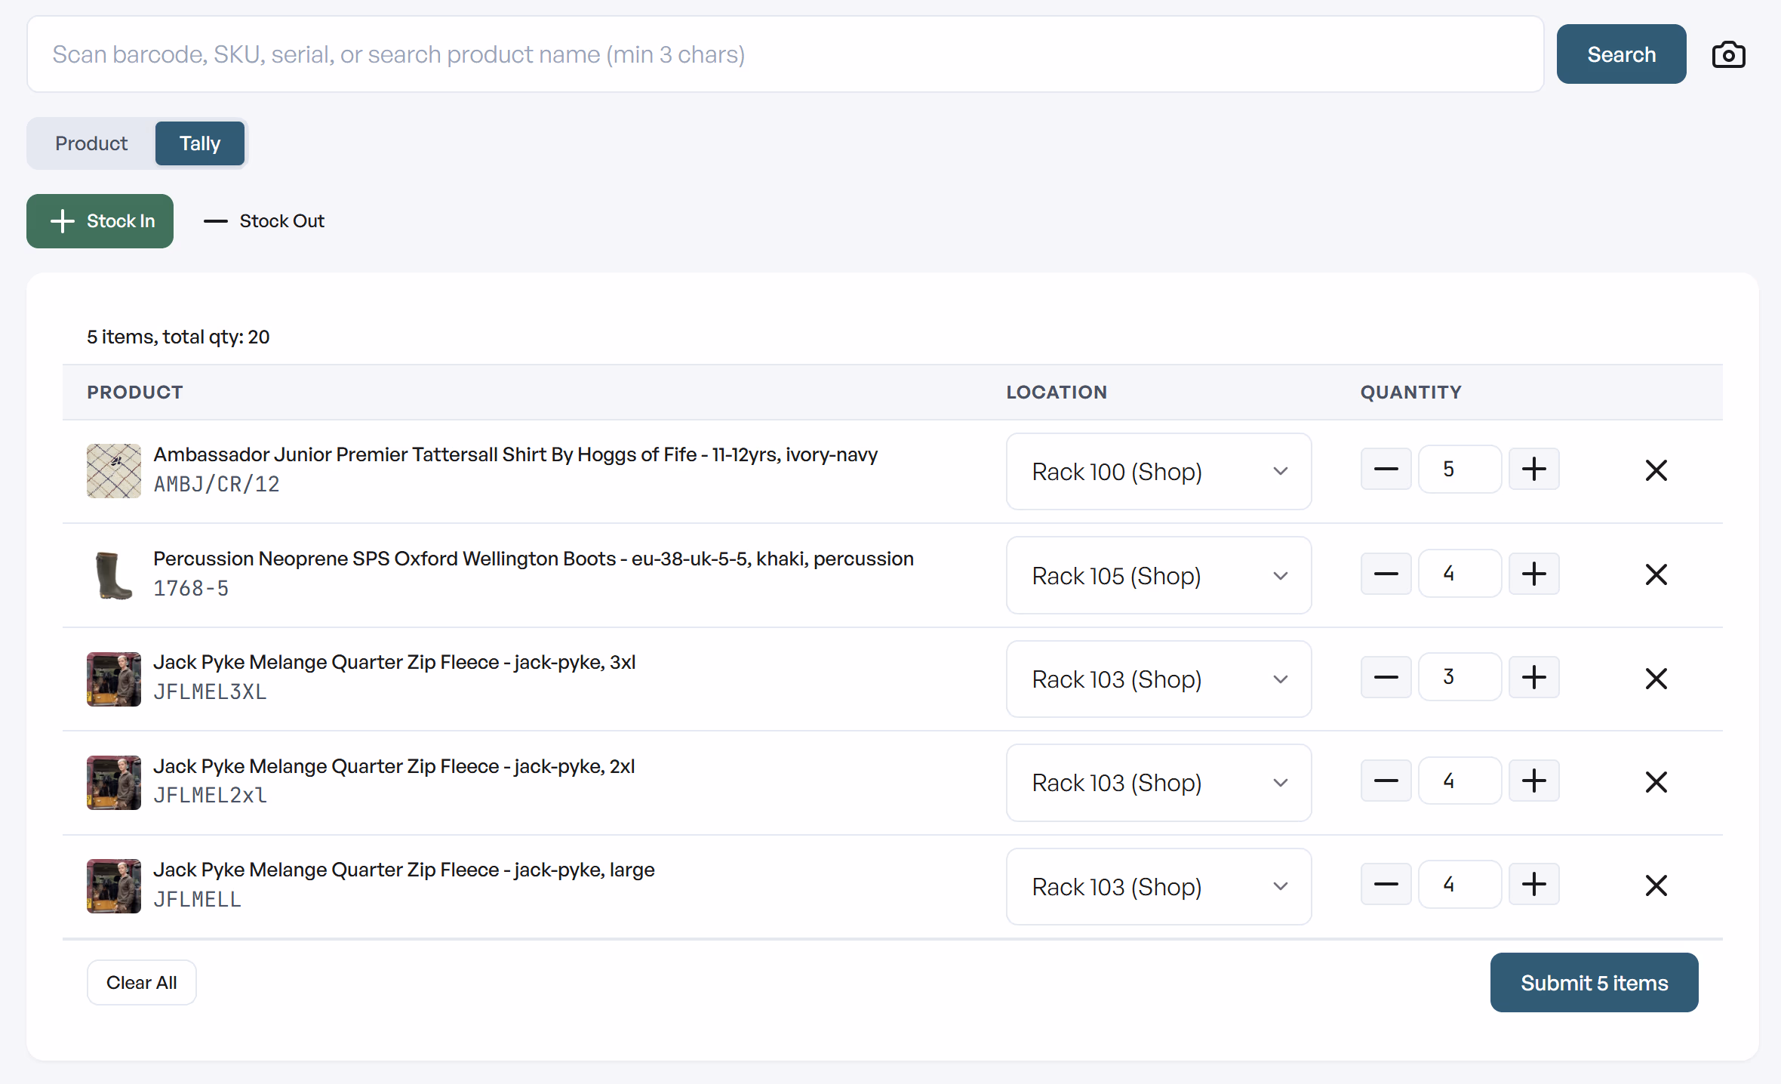Image resolution: width=1781 pixels, height=1084 pixels.
Task: Click the Ambassador Junior Premier Tattersall Shirt name
Action: click(x=515, y=454)
